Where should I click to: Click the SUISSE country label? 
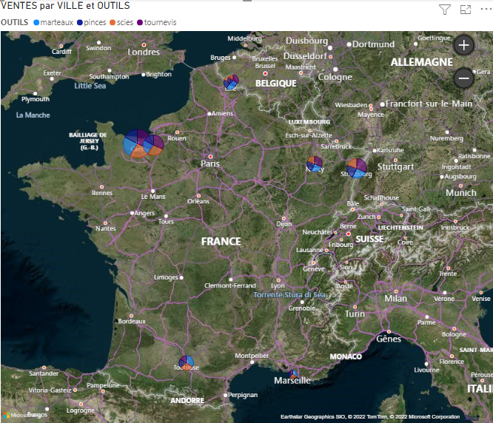[369, 240]
